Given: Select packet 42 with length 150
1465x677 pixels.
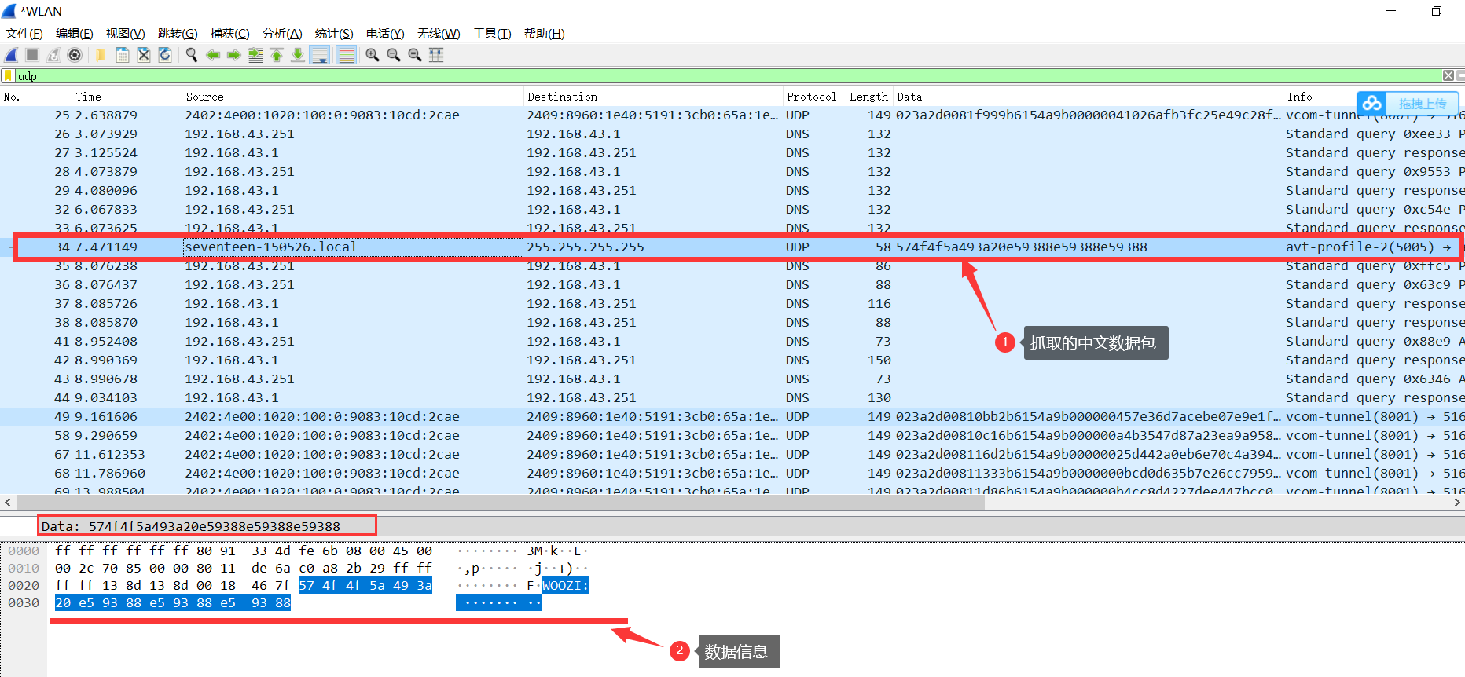Looking at the screenshot, I should (732, 360).
